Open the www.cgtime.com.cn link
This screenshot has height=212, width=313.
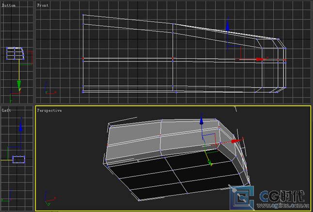click(283, 205)
